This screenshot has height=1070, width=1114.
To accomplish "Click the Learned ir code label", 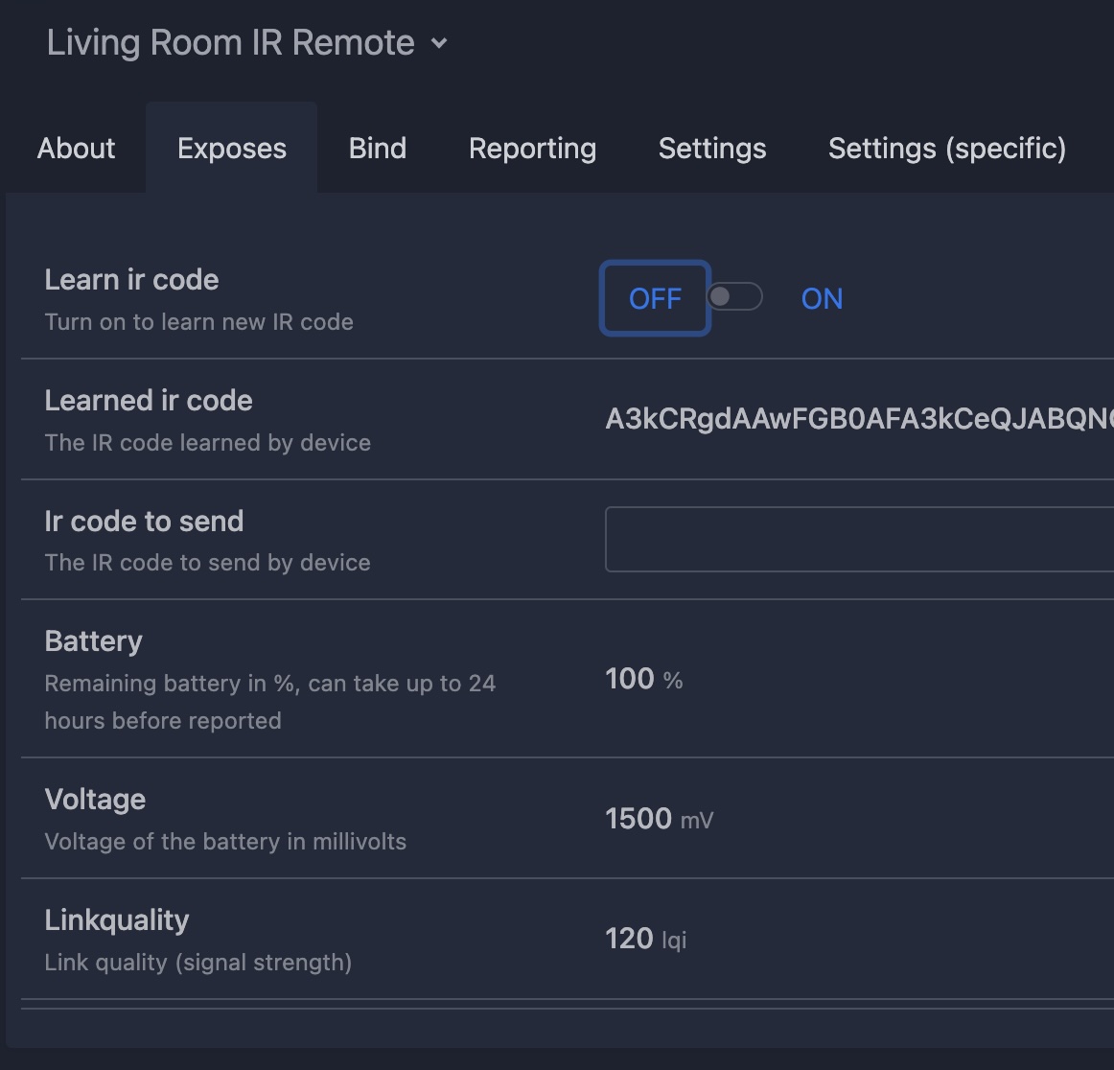I will [149, 401].
